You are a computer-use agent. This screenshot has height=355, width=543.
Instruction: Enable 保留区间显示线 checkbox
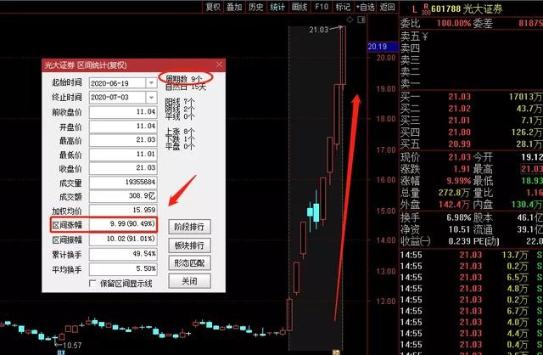[92, 284]
